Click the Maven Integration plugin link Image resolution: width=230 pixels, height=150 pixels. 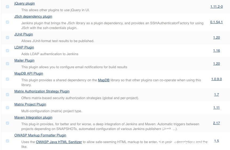tap(33, 117)
